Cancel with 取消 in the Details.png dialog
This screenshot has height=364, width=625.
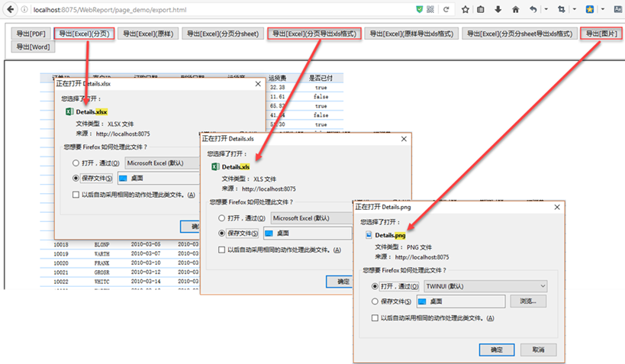[538, 350]
